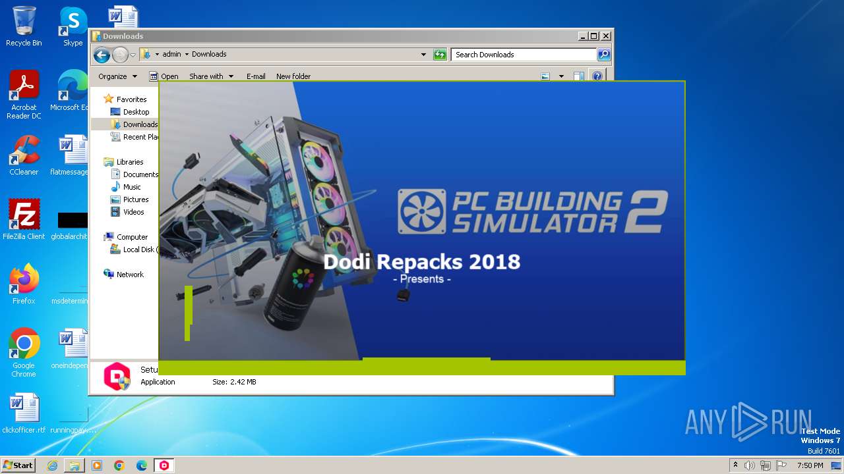The height and width of the screenshot is (474, 844).
Task: Open clickofficer.rtf document
Action: pos(24,413)
